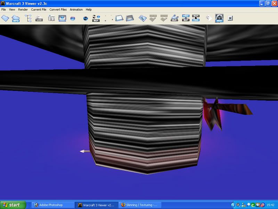The height and width of the screenshot is (209, 278).
Task: Click the folder with magnifier icon
Action: (x=143, y=18)
